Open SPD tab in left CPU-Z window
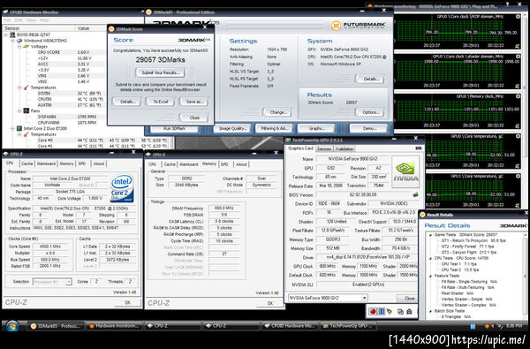Viewport: 530px width, 349px height. click(82, 163)
